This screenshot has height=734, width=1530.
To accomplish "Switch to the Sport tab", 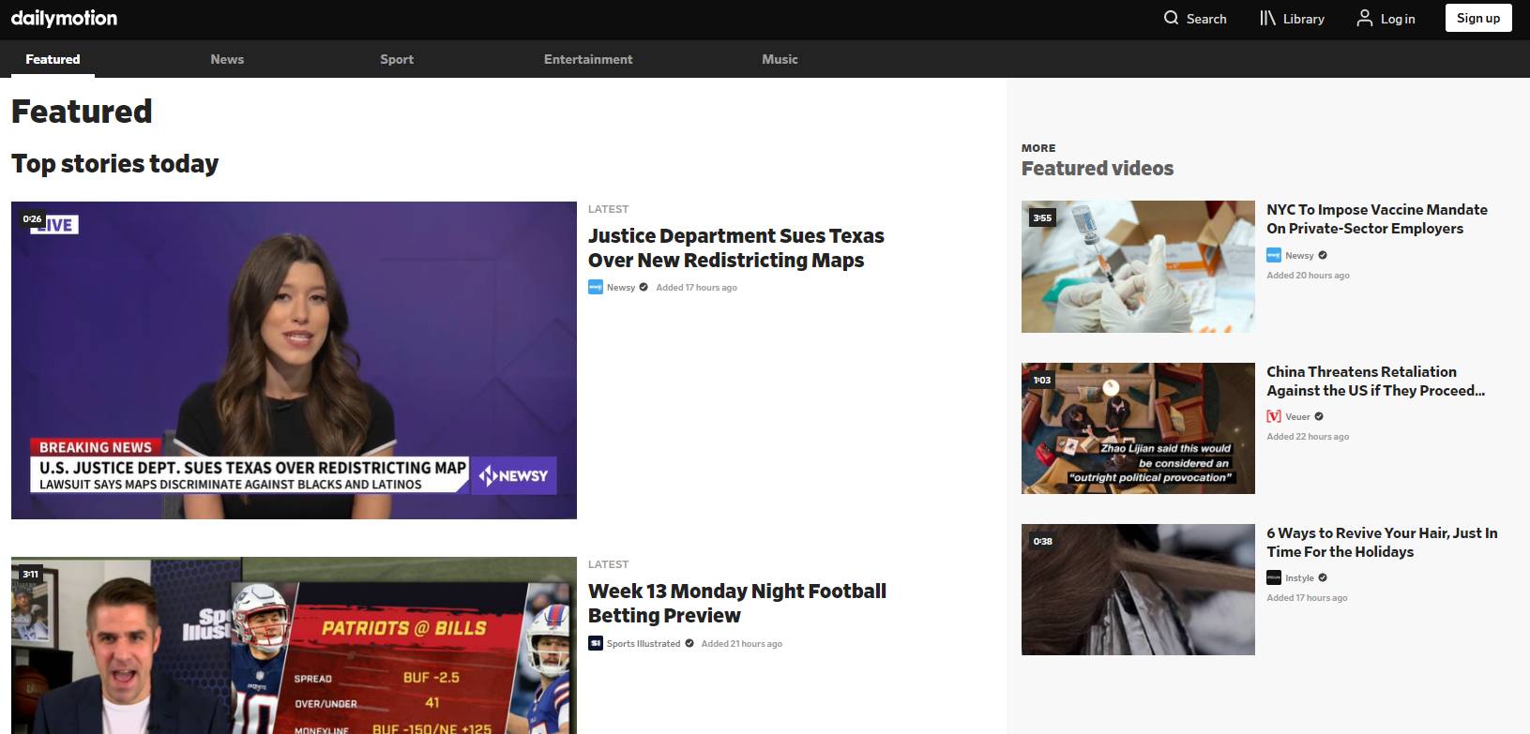I will click(397, 59).
